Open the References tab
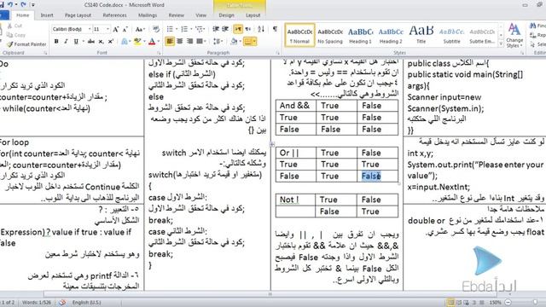The image size is (546, 307). (x=114, y=15)
